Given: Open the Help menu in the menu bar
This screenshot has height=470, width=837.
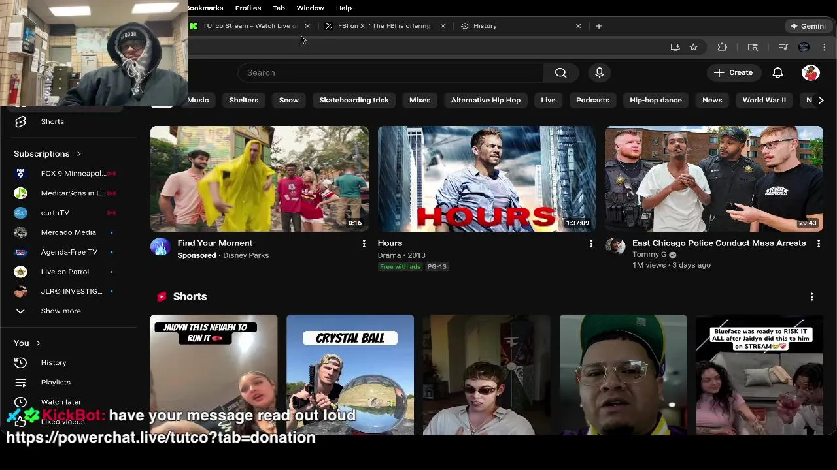Looking at the screenshot, I should click(x=344, y=8).
